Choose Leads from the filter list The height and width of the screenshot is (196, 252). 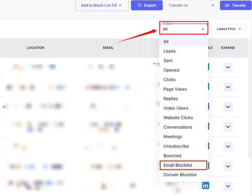tap(169, 51)
